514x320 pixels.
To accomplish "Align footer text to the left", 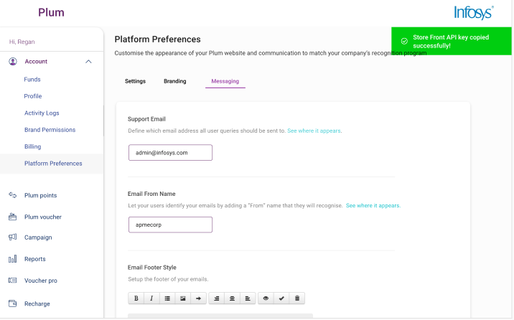I will (248, 298).
